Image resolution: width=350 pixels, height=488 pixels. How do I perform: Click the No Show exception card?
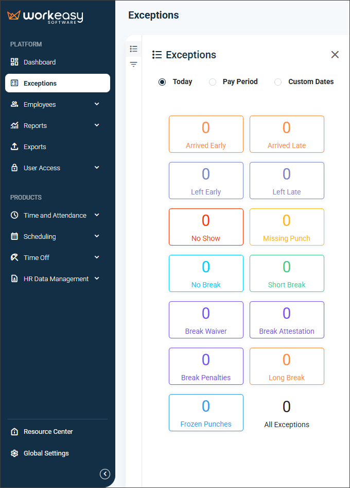206,227
